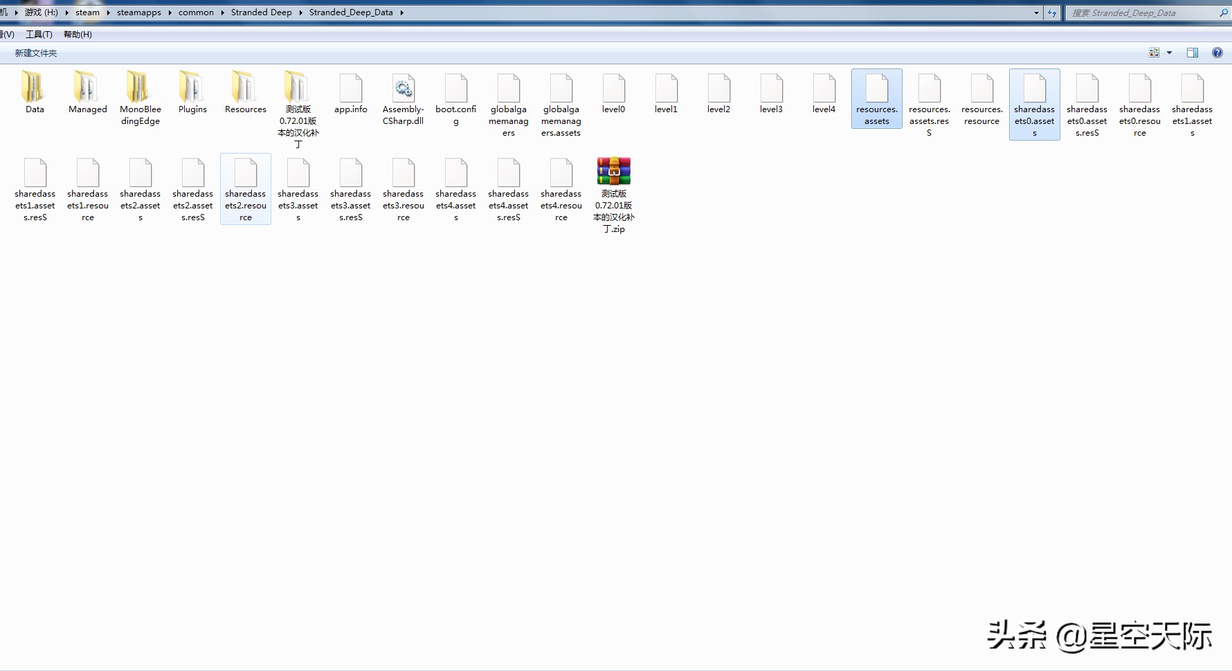Click Stranded_Deep_Data in the address bar

[351, 12]
